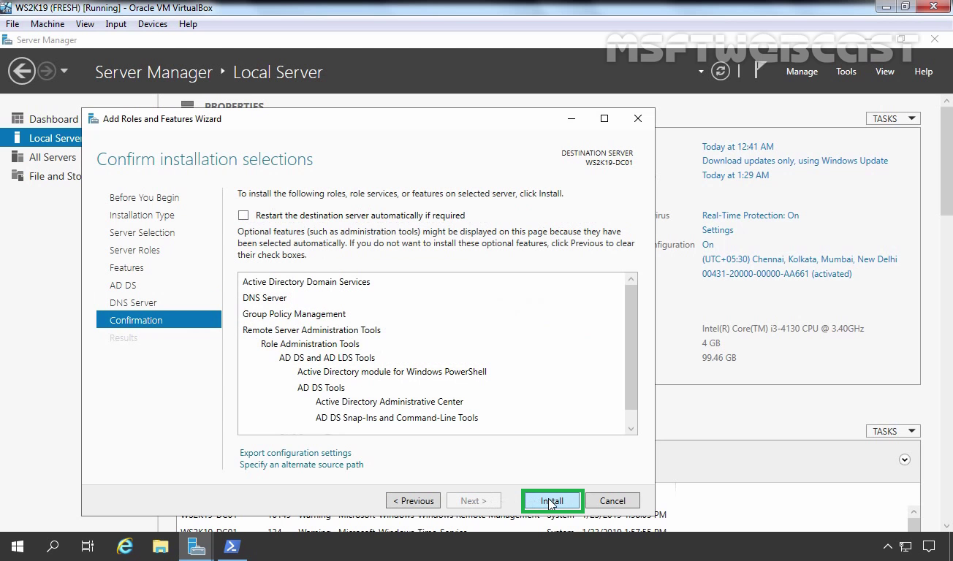Click the network icon in system tray
The image size is (953, 561).
[x=906, y=546]
